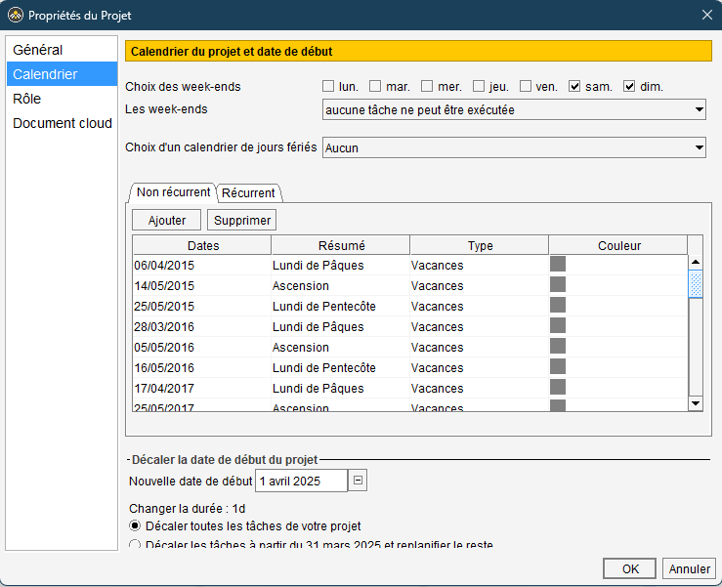Open the jours fériés calendar dropdown

point(514,147)
